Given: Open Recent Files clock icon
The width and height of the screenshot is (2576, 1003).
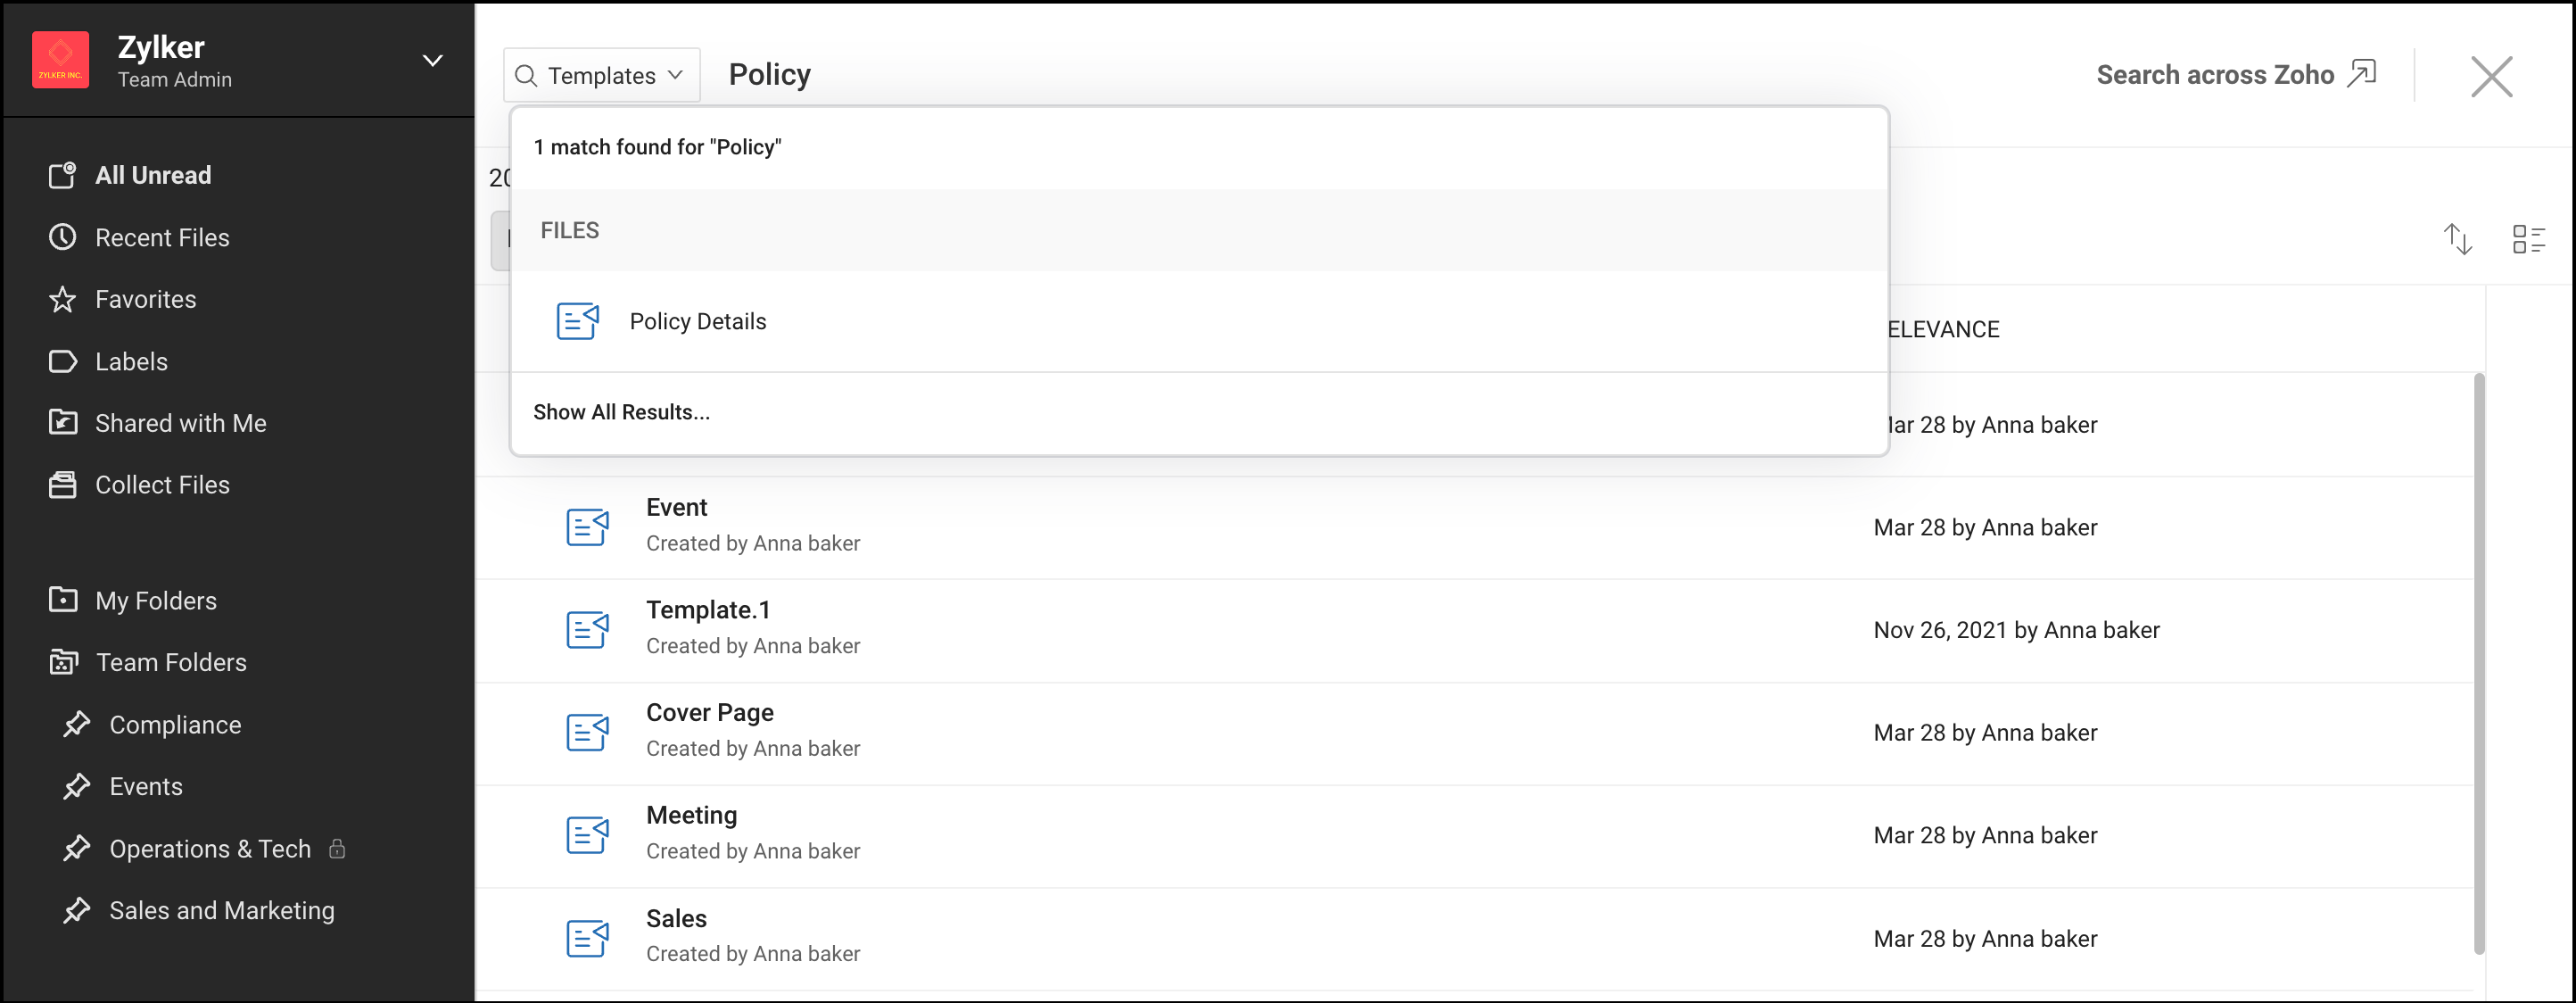Looking at the screenshot, I should 62,237.
